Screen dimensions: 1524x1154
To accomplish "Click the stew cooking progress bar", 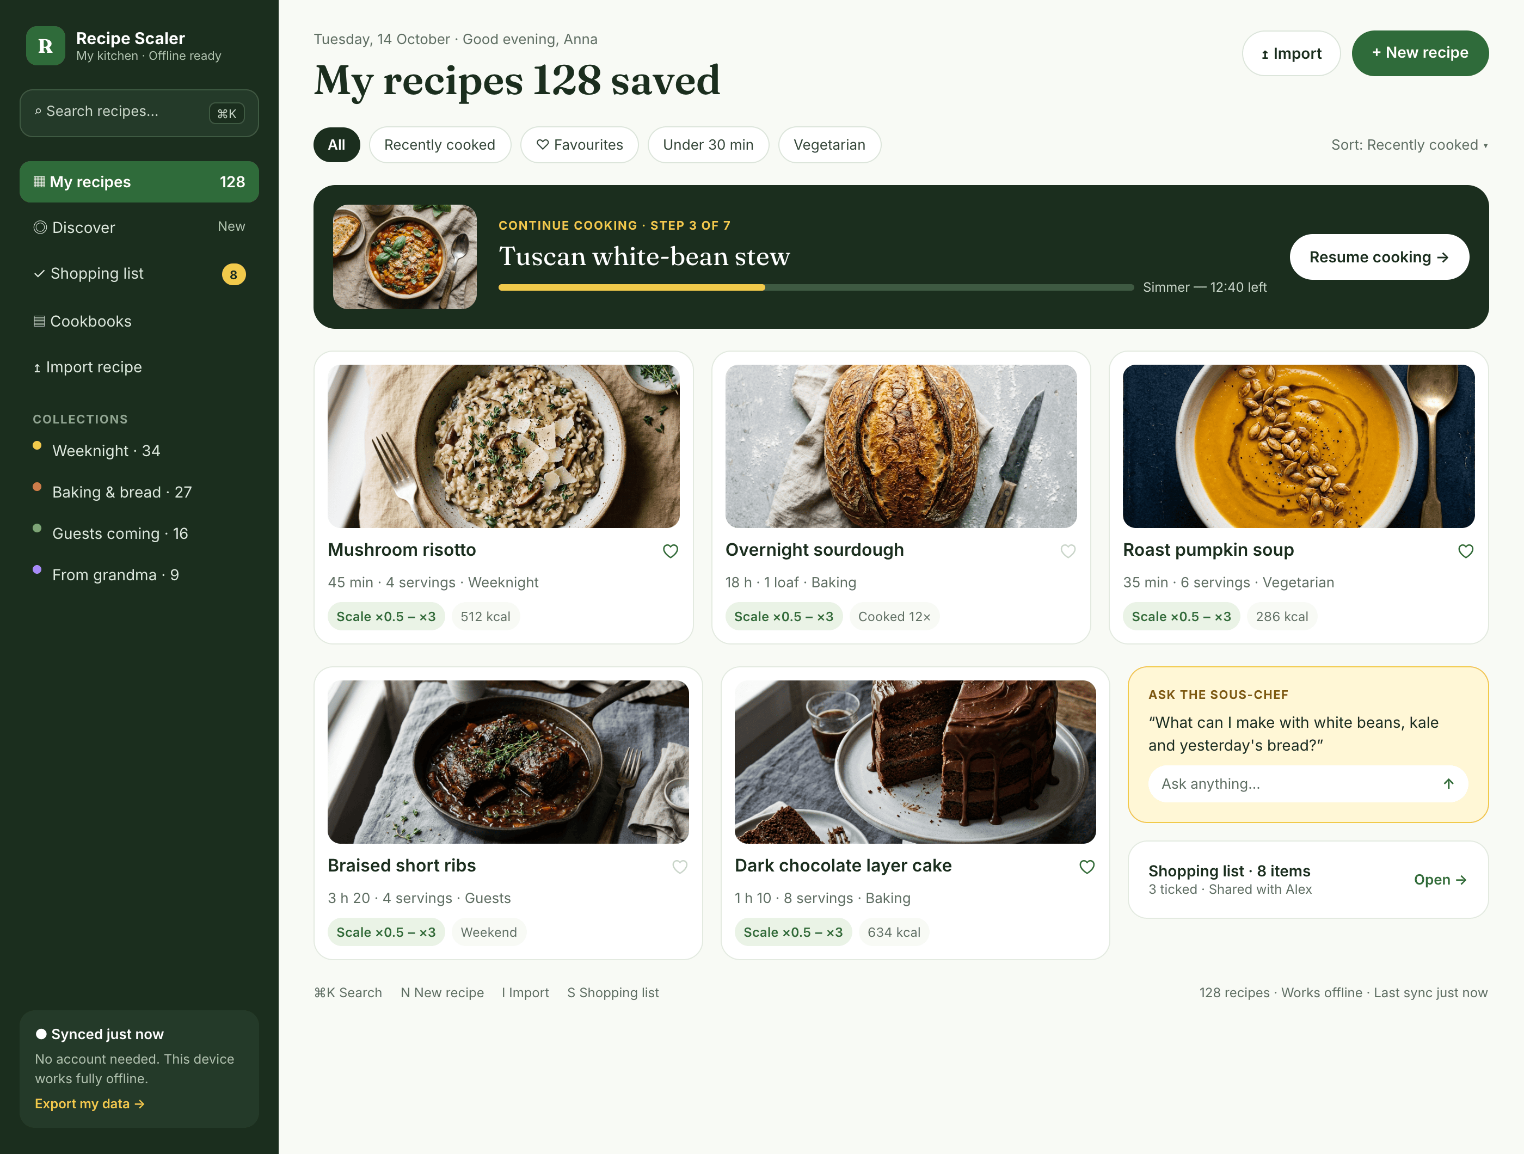I will pyautogui.click(x=816, y=287).
